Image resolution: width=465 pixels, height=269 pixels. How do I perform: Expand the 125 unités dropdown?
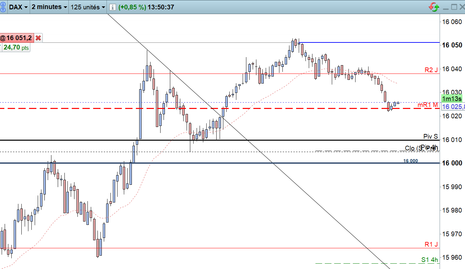(x=88, y=7)
